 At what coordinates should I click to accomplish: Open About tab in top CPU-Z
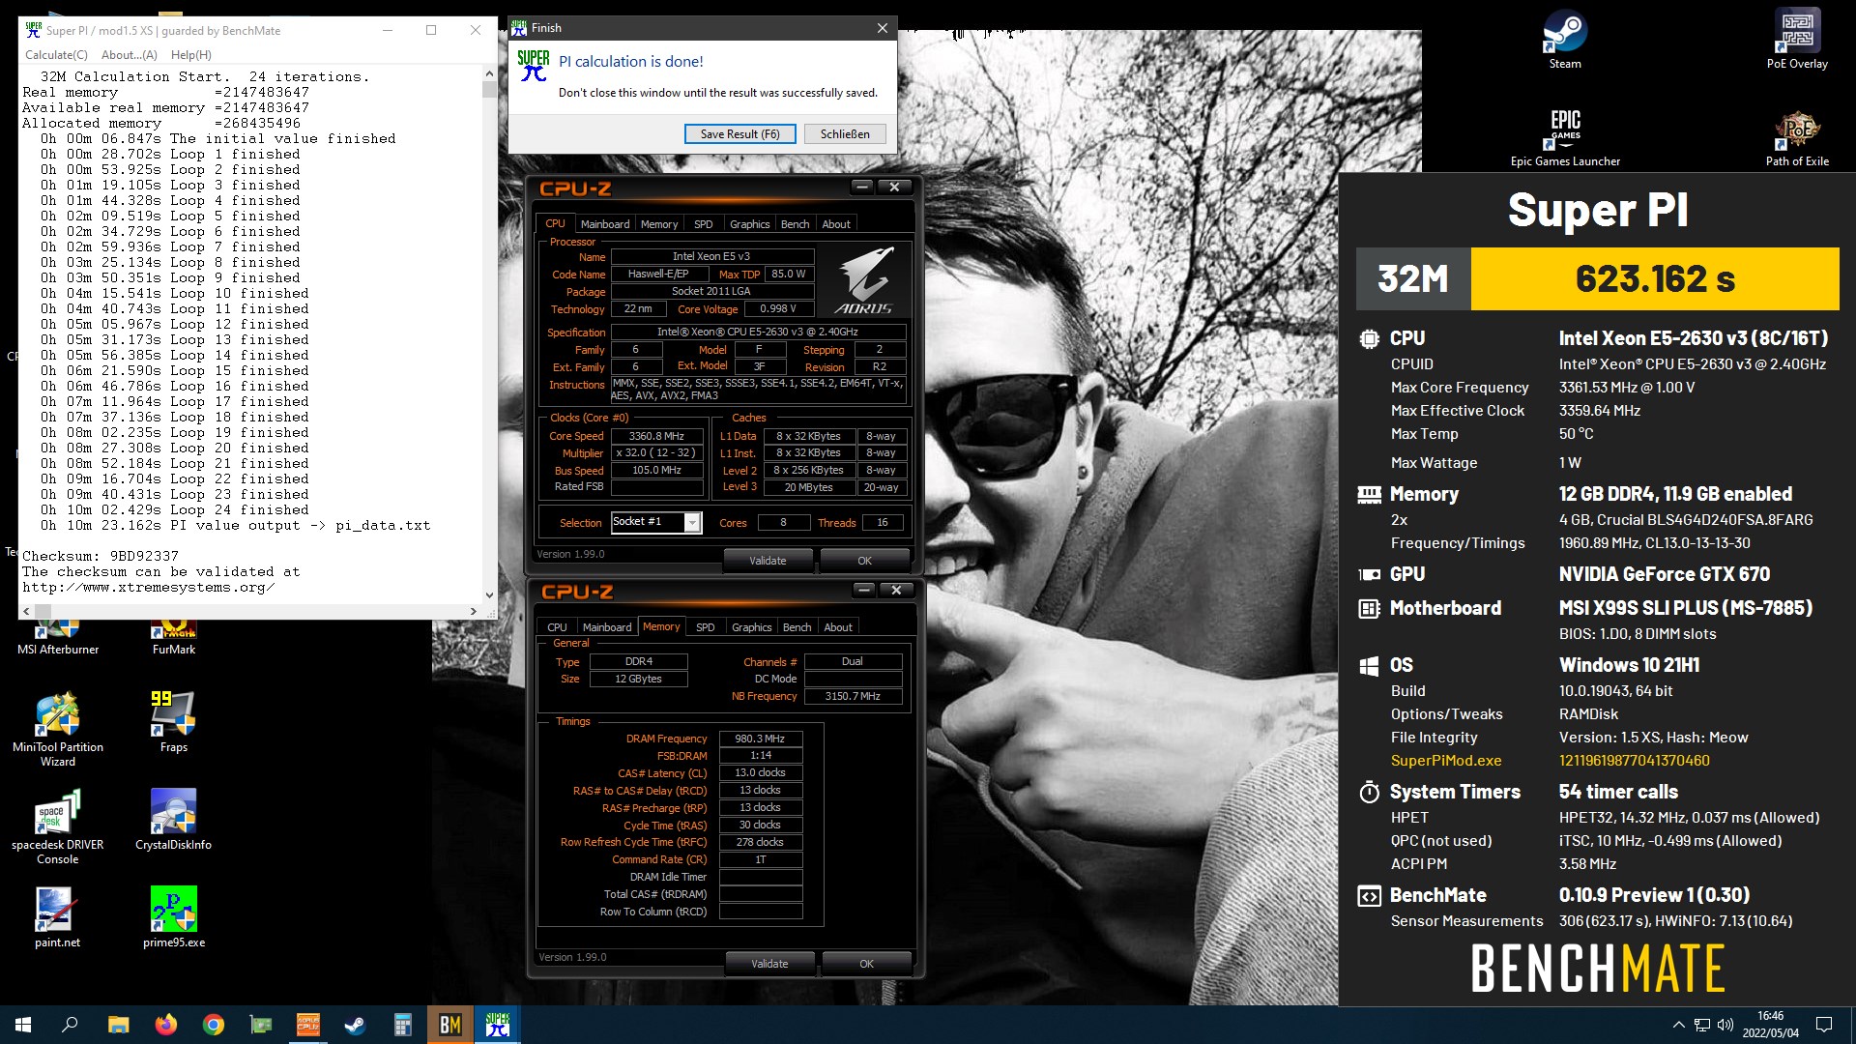coord(836,224)
